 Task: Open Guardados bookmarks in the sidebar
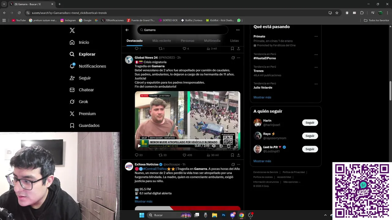point(85,126)
